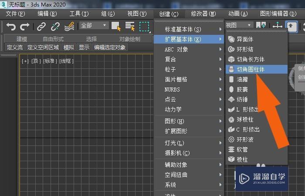Click the [顶] viewport view label

pyautogui.click(x=36, y=61)
